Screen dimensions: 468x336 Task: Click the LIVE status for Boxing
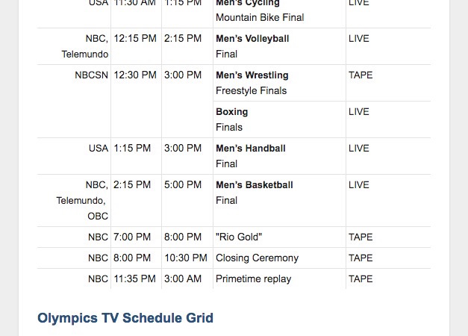pyautogui.click(x=359, y=112)
